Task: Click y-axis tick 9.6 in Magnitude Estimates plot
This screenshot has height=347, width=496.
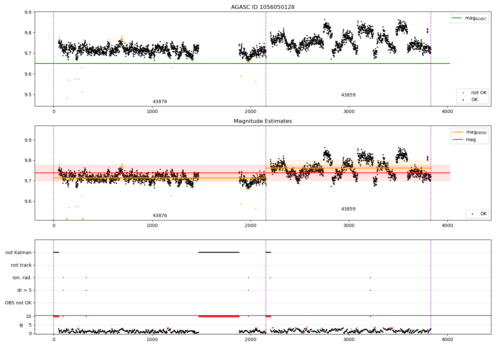Action: [x=28, y=202]
